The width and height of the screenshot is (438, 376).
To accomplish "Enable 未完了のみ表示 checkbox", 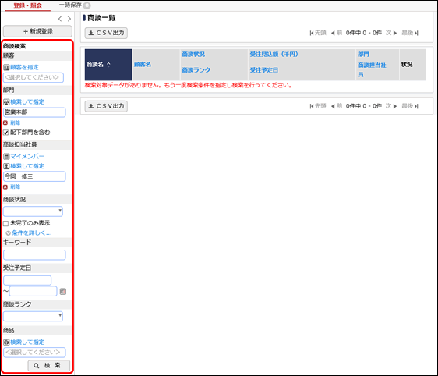I will point(6,223).
